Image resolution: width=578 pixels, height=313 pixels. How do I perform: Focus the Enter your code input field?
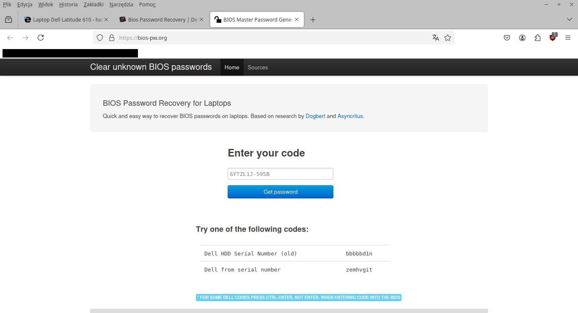(x=281, y=174)
